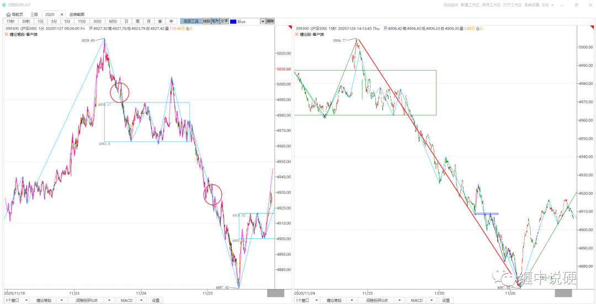Switch chart to 日 daily period
Screen dimensions: 596x304
(x=126, y=22)
